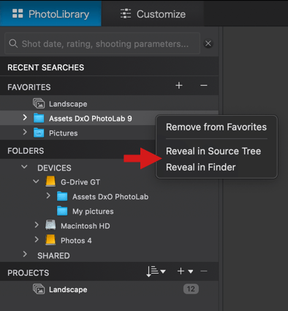
Task: Click the plus icon in Favorites header
Action: (x=179, y=86)
